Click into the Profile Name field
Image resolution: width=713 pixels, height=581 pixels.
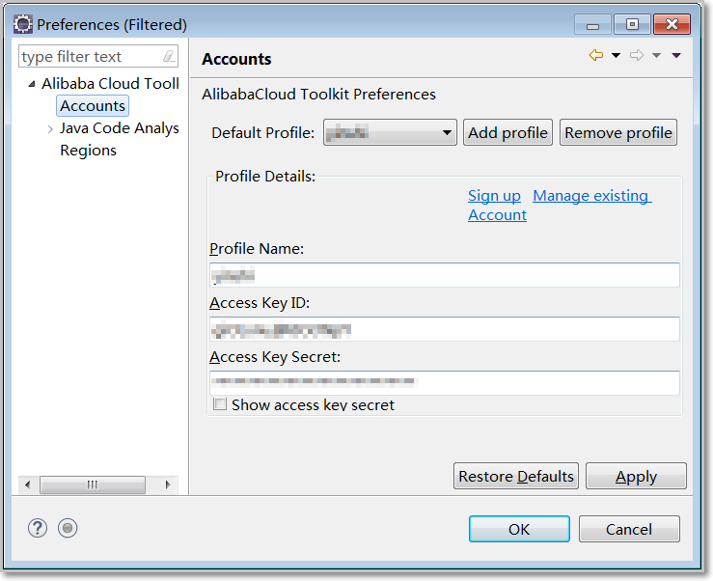(x=444, y=275)
